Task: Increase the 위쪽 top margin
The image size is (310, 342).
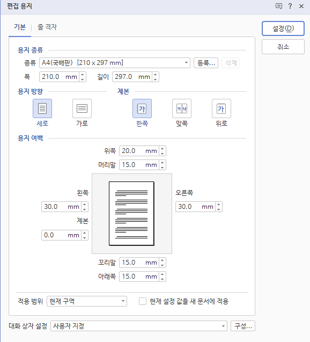Action: pos(163,149)
